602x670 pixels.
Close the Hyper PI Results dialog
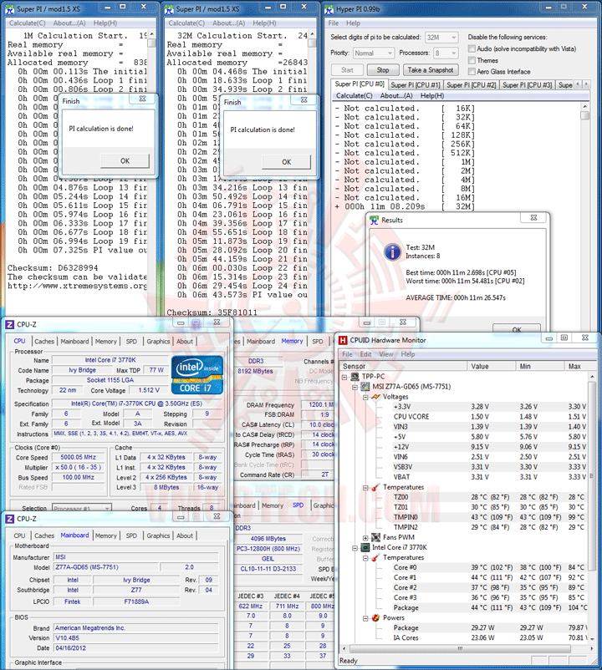(533, 218)
